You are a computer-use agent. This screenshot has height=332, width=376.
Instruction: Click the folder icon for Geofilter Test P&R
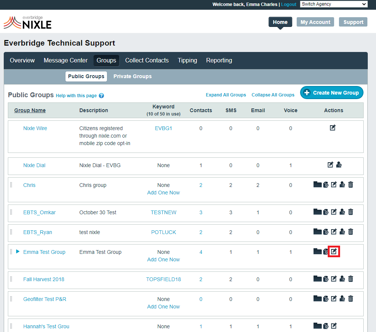click(x=318, y=299)
